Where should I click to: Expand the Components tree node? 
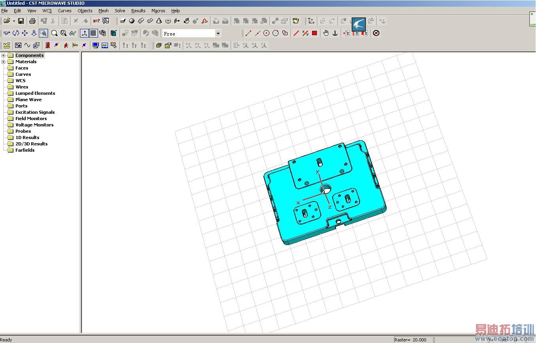click(x=4, y=55)
